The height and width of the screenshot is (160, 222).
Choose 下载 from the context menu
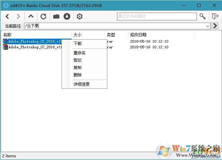[x=78, y=43]
